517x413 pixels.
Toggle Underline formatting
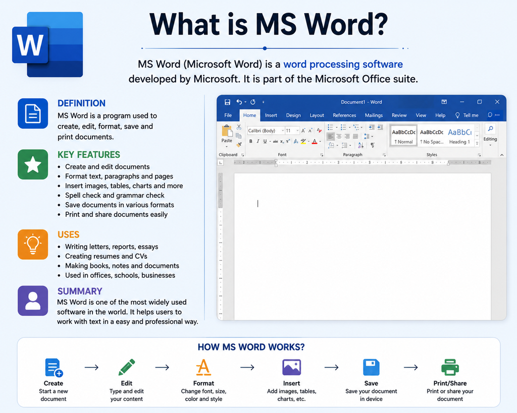[x=265, y=141]
